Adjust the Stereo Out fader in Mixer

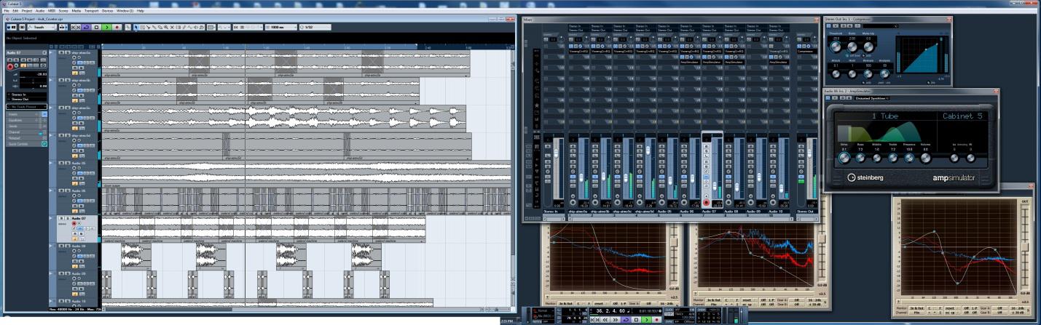809,153
